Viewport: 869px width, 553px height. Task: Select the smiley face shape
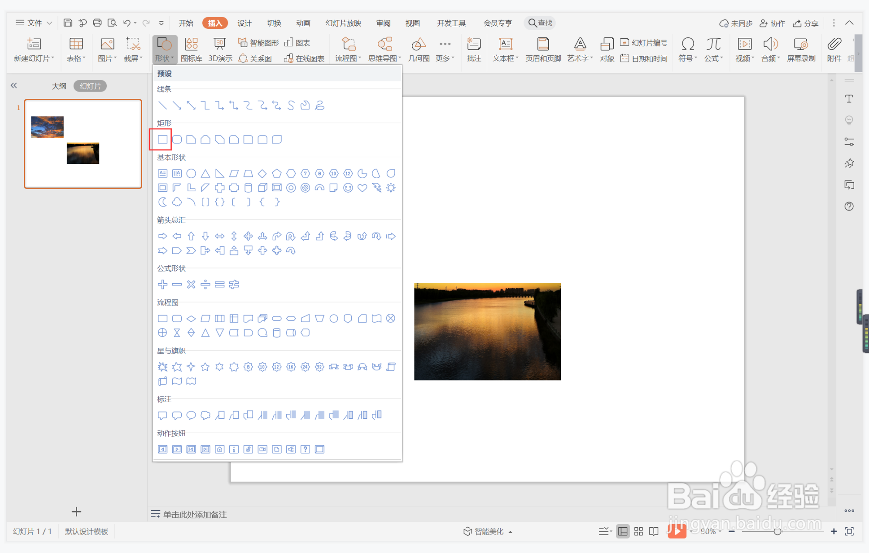point(348,188)
